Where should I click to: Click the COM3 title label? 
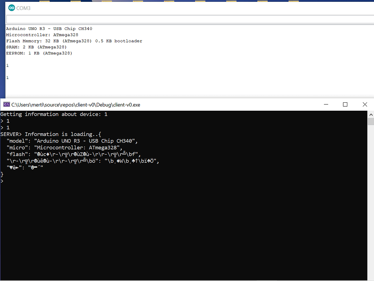[x=23, y=8]
